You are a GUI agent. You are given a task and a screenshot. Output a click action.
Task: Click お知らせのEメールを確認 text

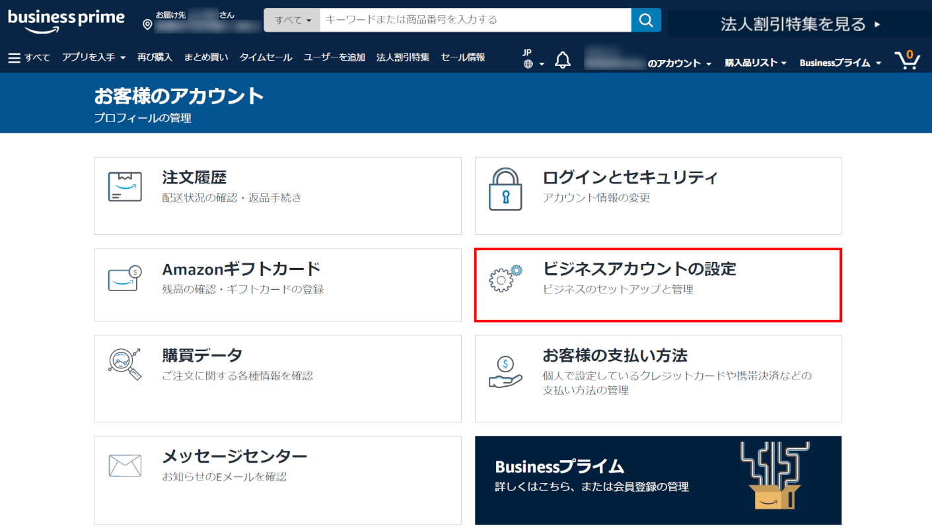pos(225,477)
